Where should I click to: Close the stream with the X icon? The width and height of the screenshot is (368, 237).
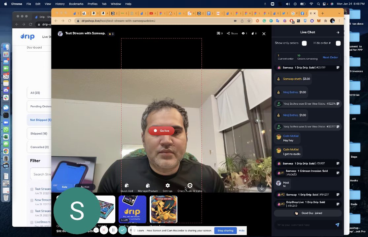coord(264,34)
